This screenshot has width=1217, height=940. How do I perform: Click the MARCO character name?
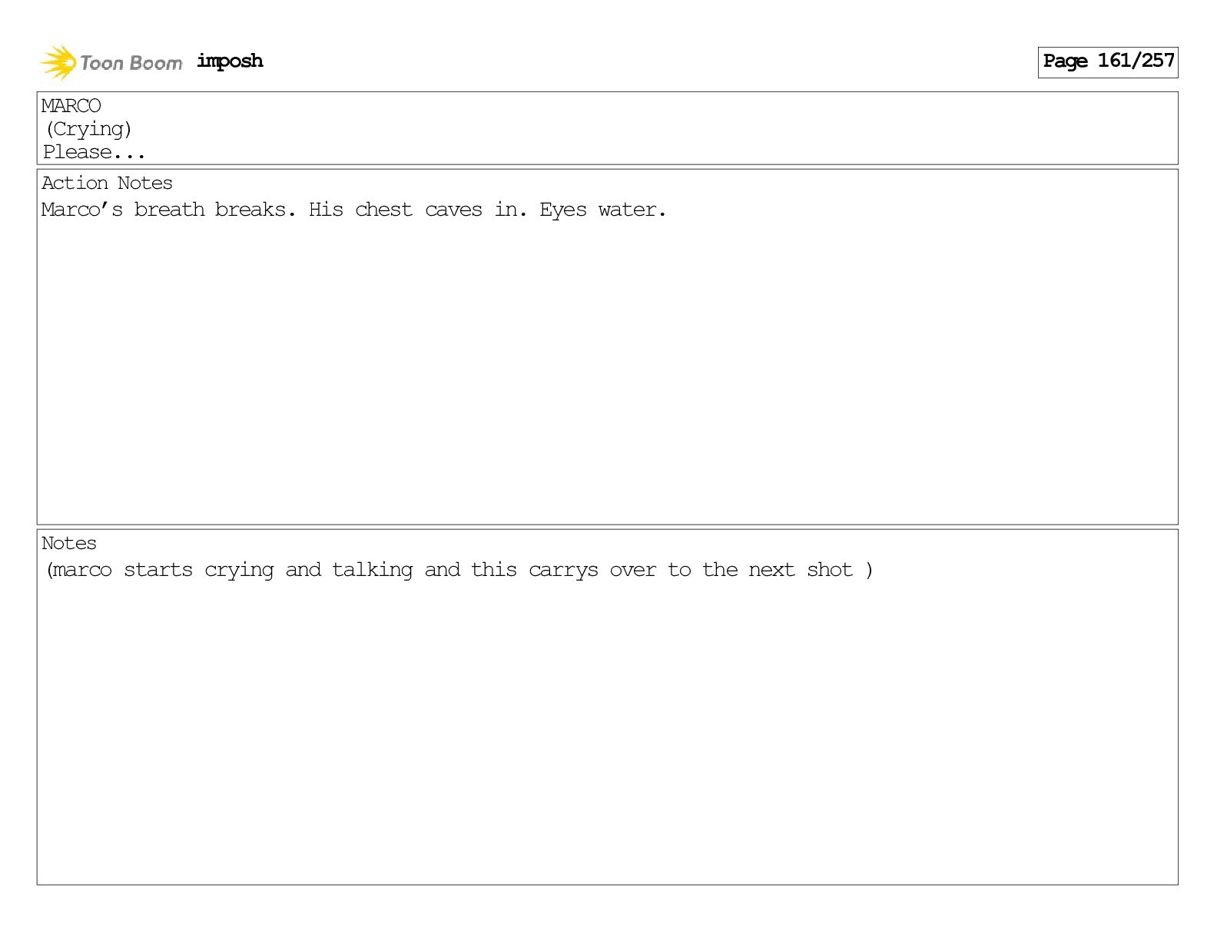pos(71,106)
